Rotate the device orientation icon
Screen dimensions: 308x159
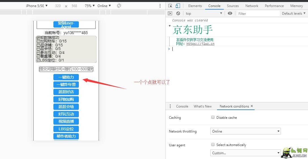119,6
